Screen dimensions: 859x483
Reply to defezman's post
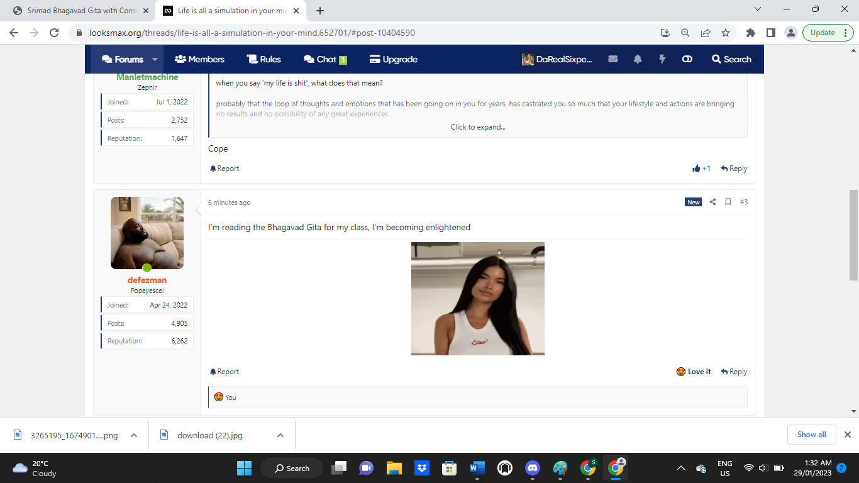pyautogui.click(x=734, y=372)
